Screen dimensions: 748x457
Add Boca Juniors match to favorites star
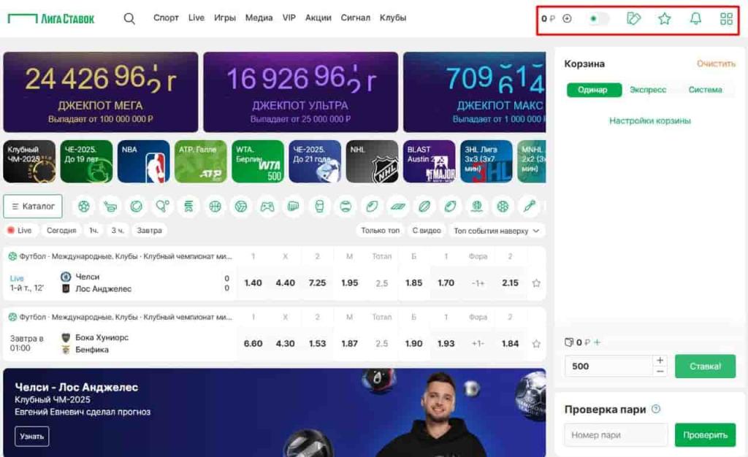pyautogui.click(x=536, y=344)
